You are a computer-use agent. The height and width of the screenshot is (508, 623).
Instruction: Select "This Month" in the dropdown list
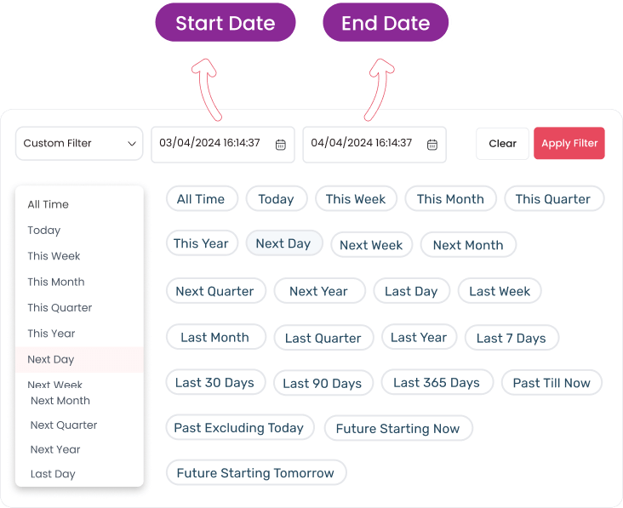click(x=56, y=283)
